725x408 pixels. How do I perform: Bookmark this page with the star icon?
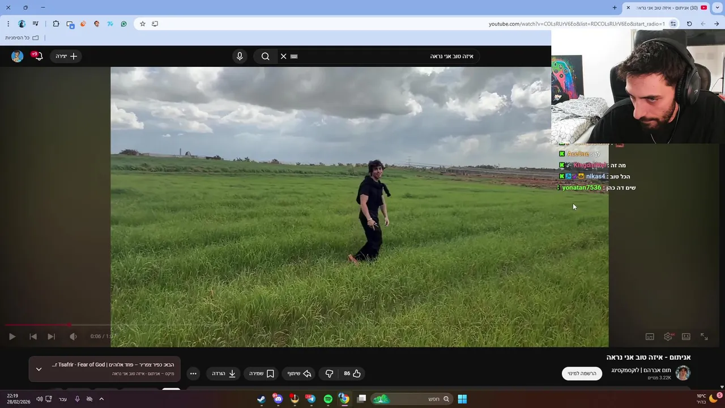(x=143, y=24)
